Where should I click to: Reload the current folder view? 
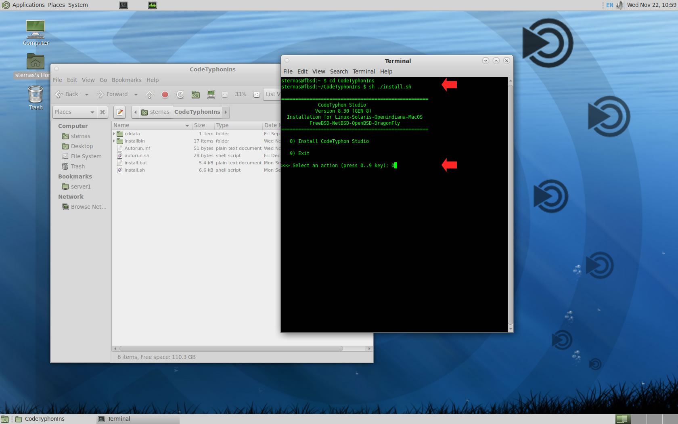[x=180, y=94]
